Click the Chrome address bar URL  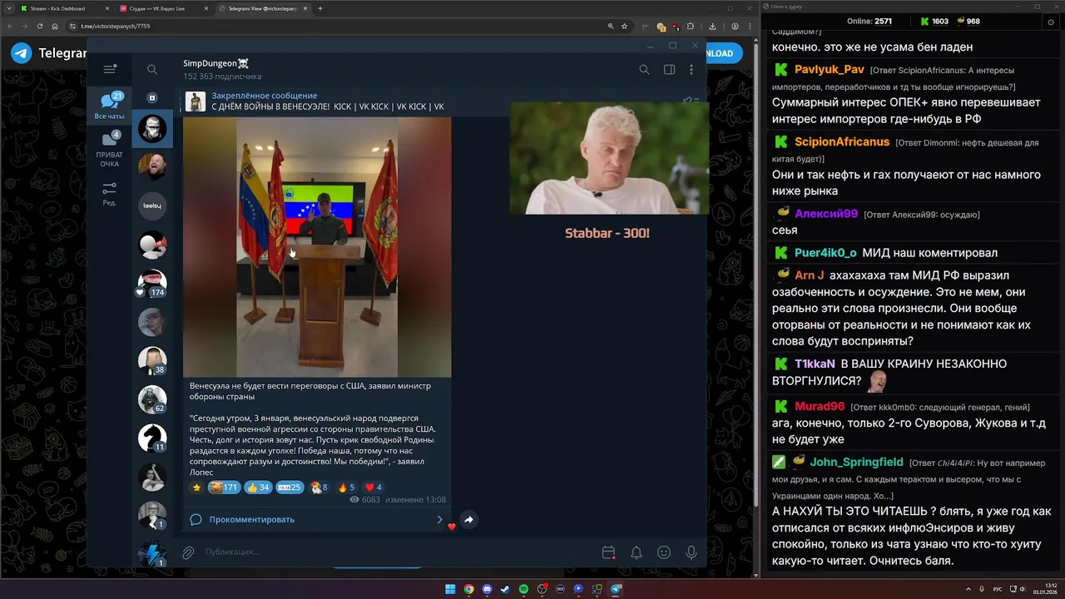116,26
